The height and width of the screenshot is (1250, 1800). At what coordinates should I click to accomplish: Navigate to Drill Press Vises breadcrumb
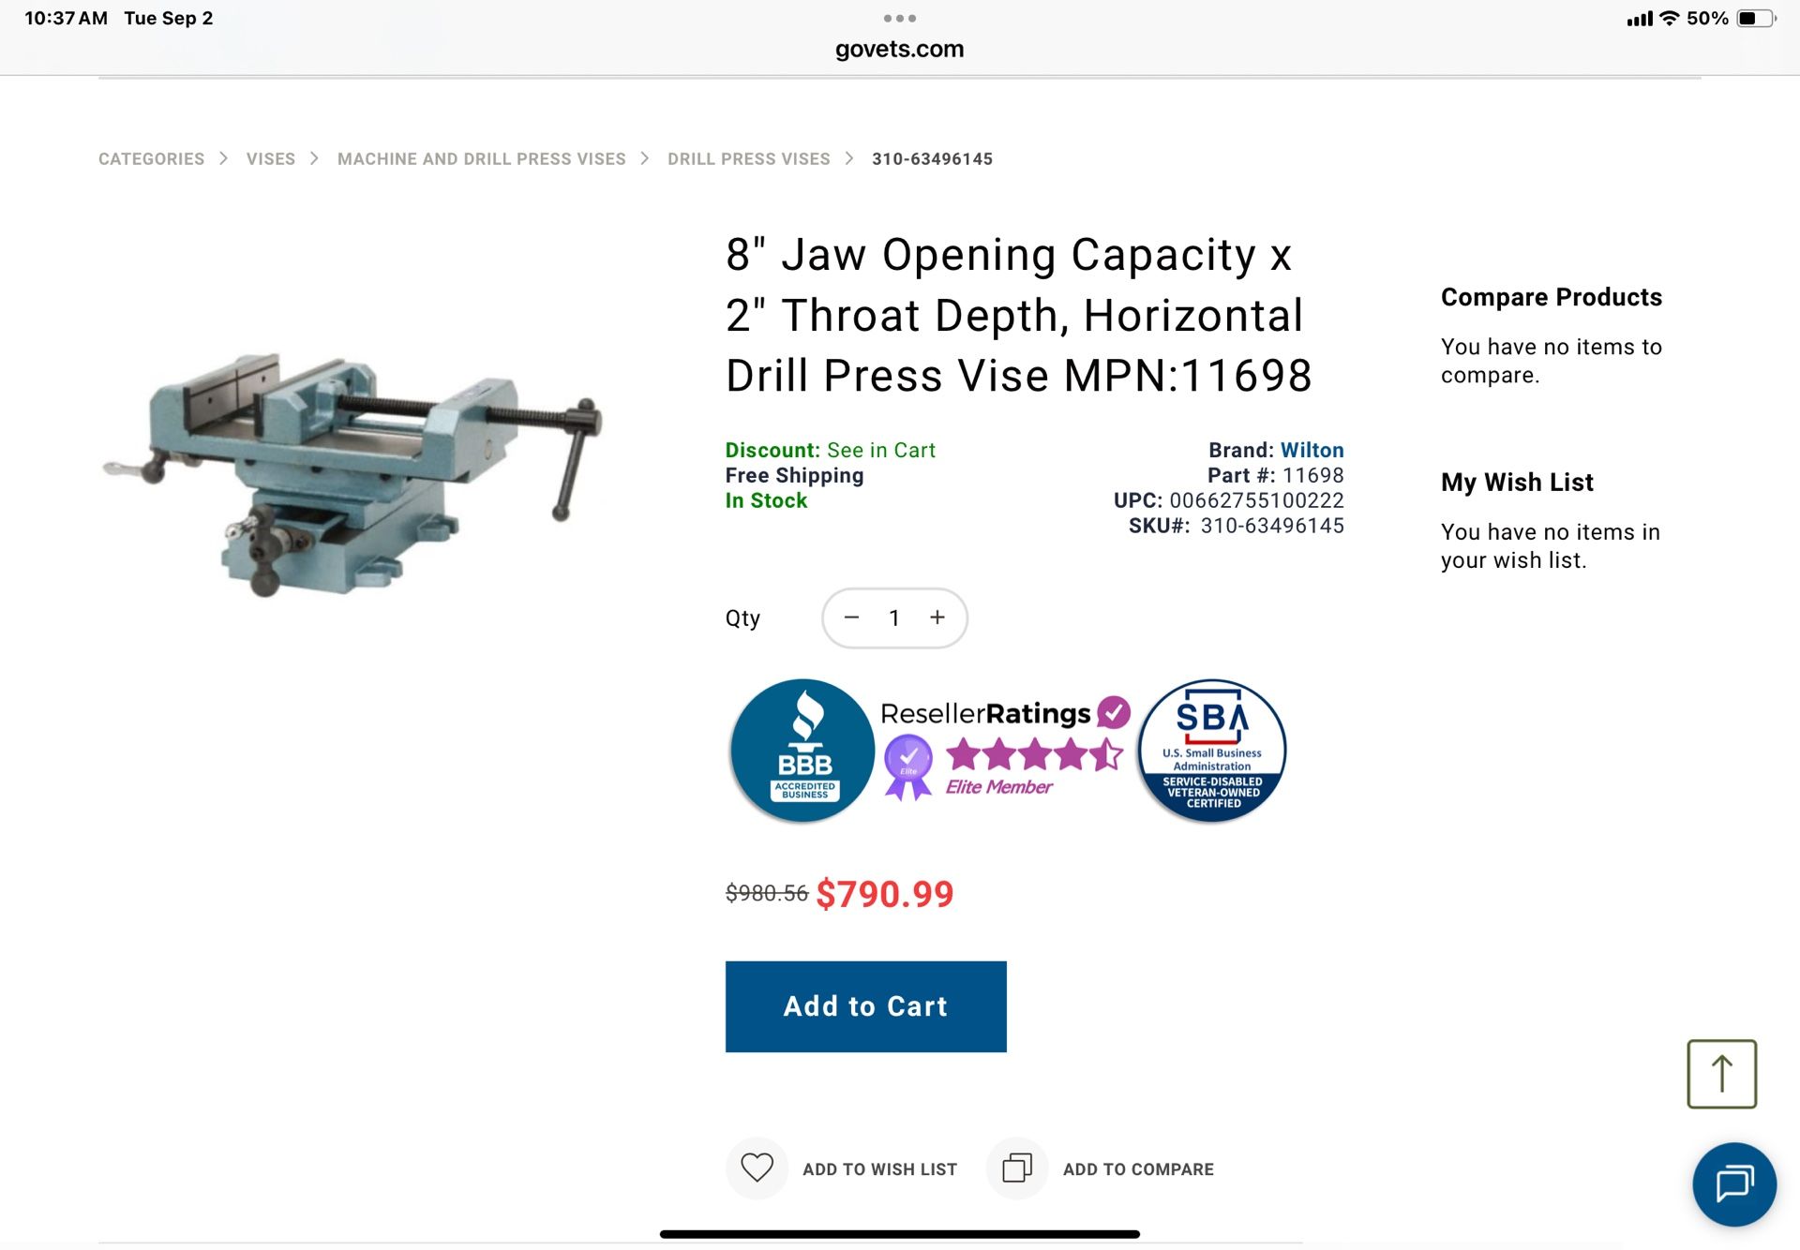[x=749, y=159]
